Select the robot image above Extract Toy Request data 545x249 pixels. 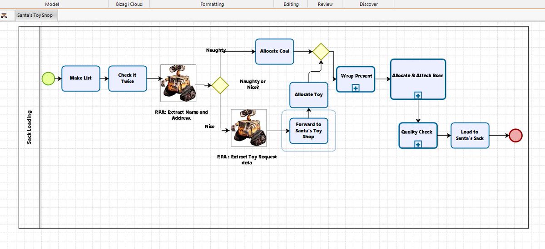(x=248, y=127)
